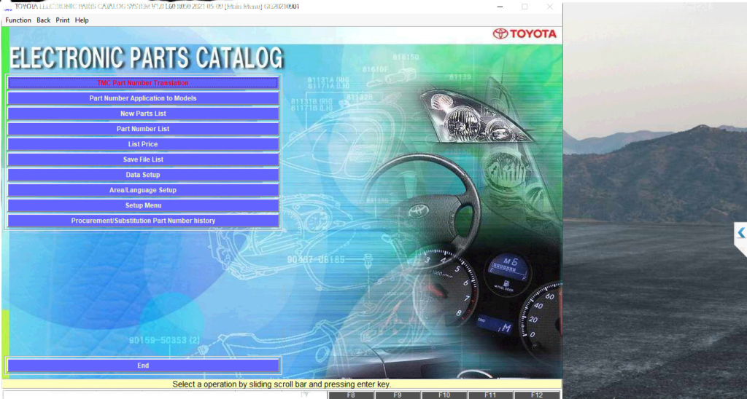Maximize the Toyota catalog window
This screenshot has height=399, width=747.
click(525, 7)
